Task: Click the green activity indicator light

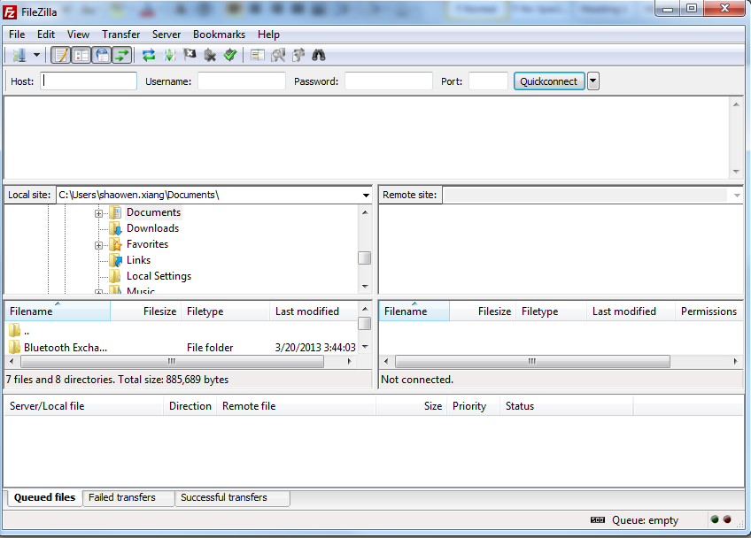Action: pos(715,519)
